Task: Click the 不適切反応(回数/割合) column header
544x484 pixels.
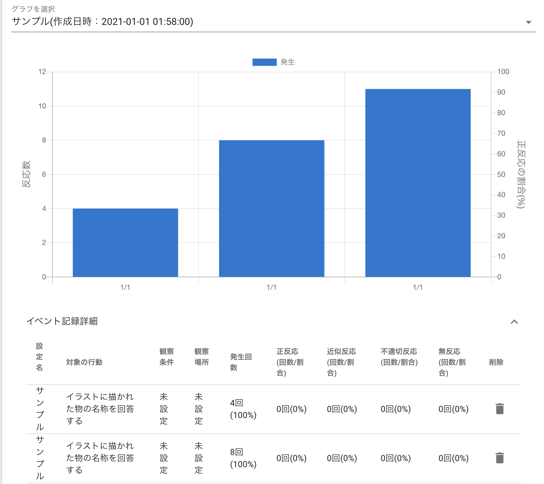Action: click(399, 357)
